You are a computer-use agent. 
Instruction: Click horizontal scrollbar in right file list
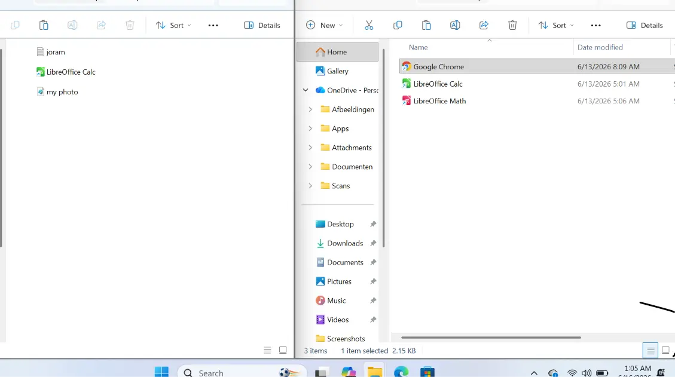point(491,338)
